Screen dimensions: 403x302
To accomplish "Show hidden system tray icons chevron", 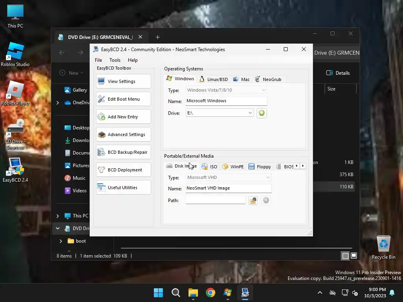I will click(320, 293).
